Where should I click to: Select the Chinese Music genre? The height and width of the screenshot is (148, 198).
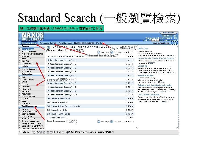pos(27,64)
